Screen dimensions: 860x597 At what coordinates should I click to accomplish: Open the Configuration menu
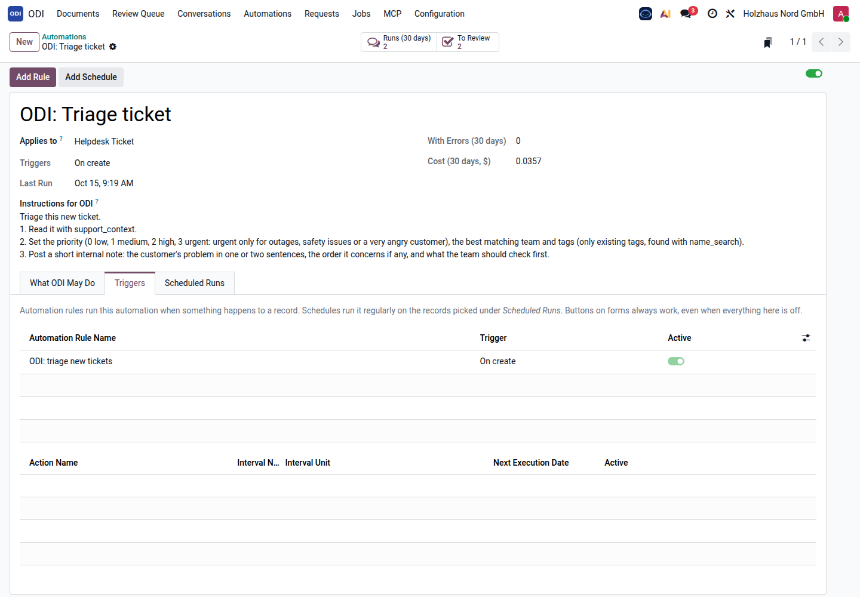[x=440, y=14]
